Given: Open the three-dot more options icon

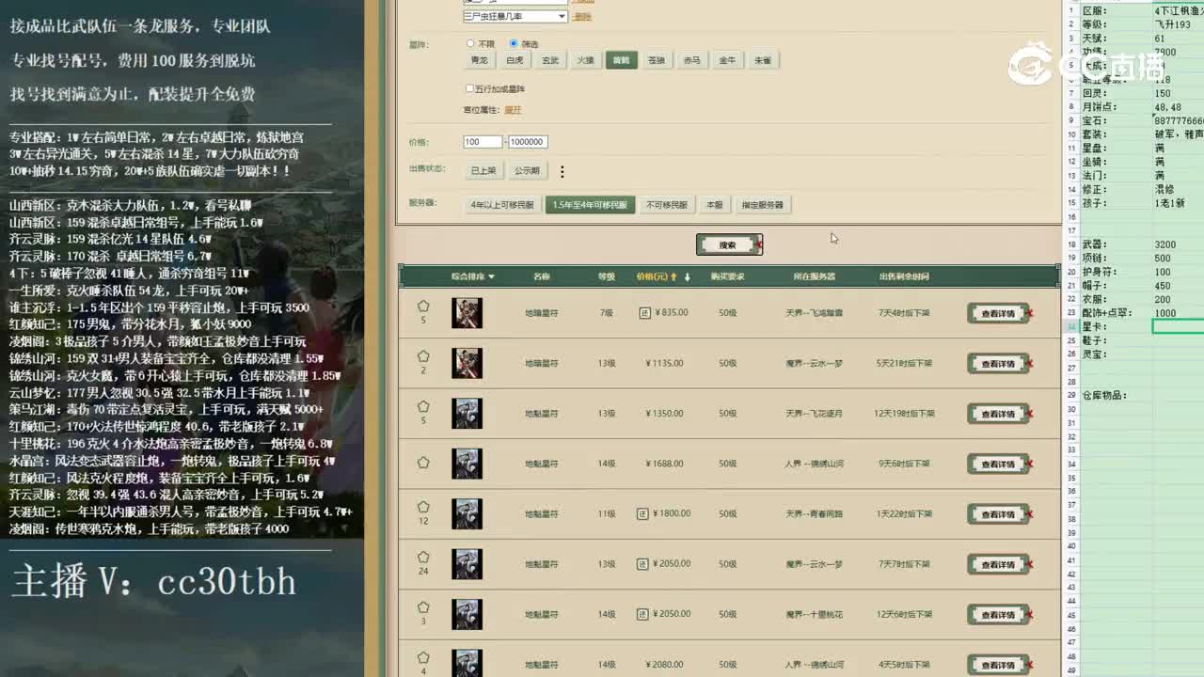Looking at the screenshot, I should coord(562,172).
